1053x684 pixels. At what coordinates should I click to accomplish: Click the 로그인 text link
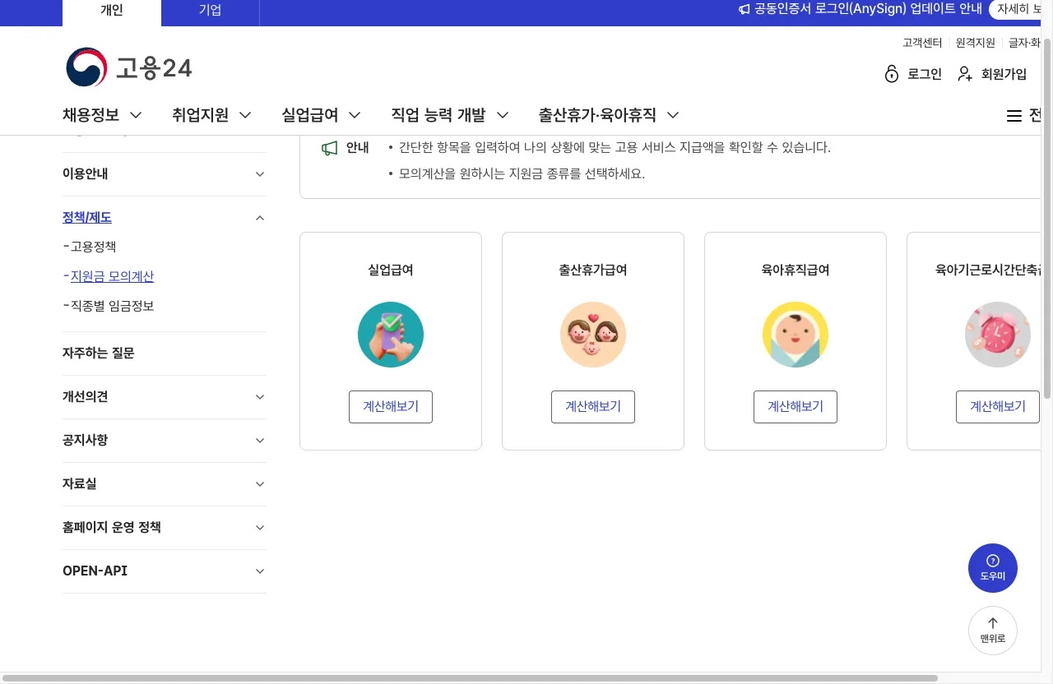(925, 74)
